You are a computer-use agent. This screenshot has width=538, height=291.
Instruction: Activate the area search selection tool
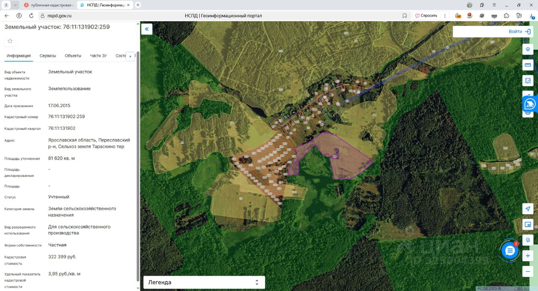[x=528, y=80]
